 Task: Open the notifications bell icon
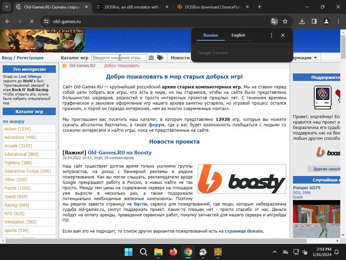pos(337,252)
